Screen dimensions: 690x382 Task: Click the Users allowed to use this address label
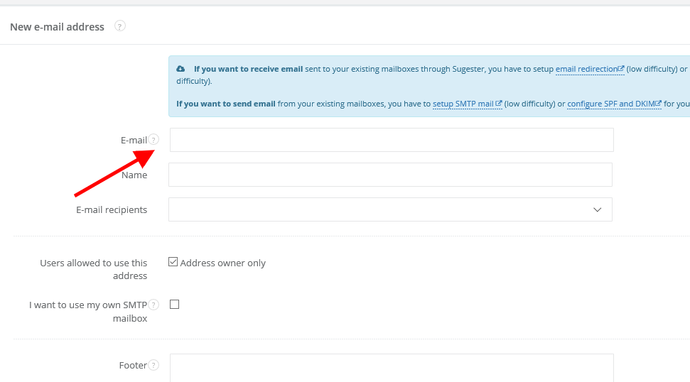coord(94,269)
